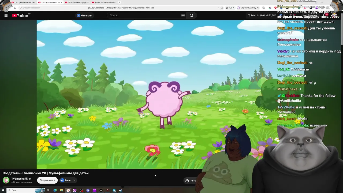Open Task View on the taskbar
This screenshot has height=193, width=343.
pyautogui.click(x=48, y=190)
